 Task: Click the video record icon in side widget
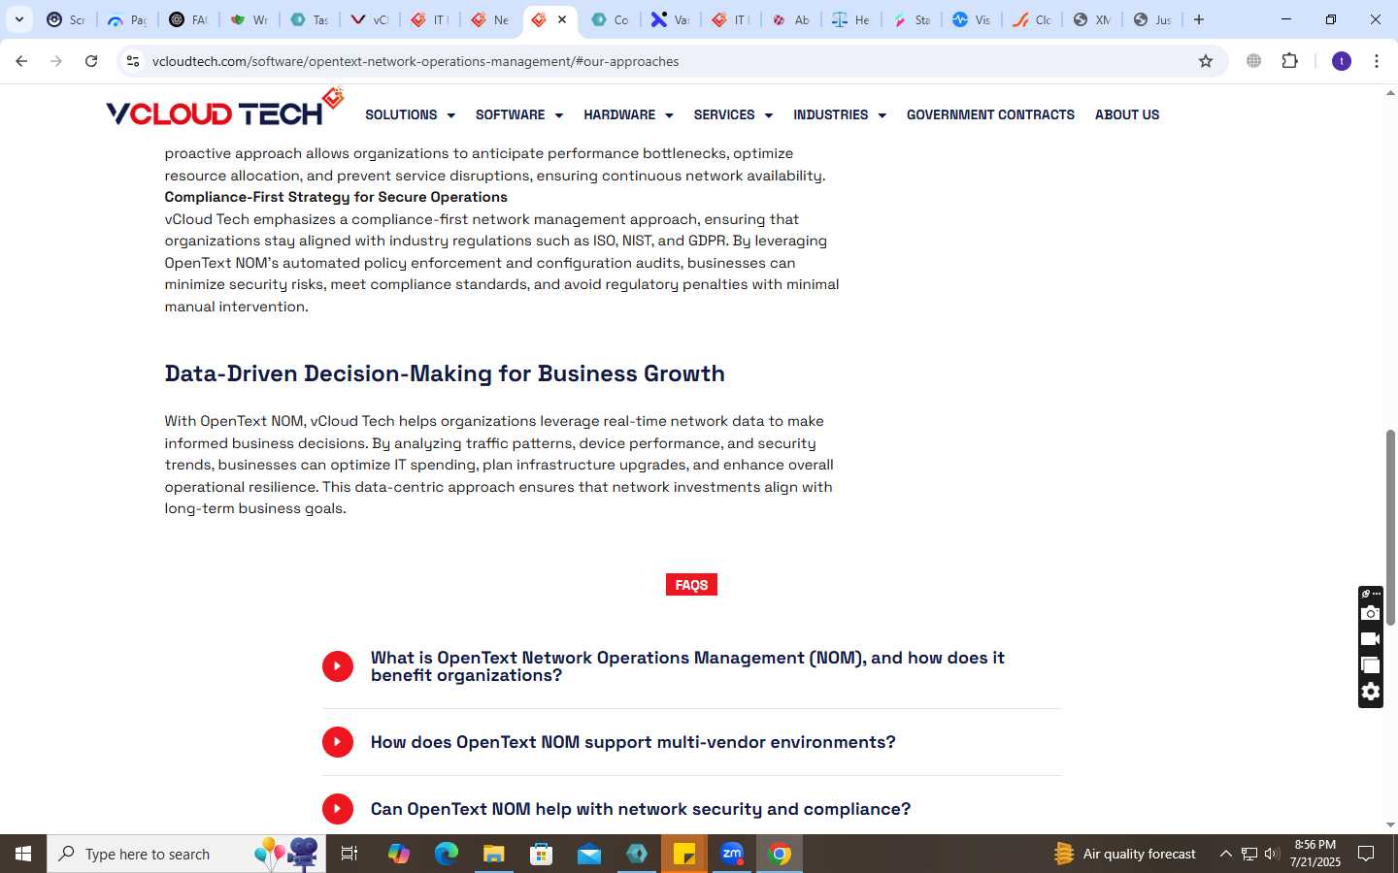[x=1370, y=639]
